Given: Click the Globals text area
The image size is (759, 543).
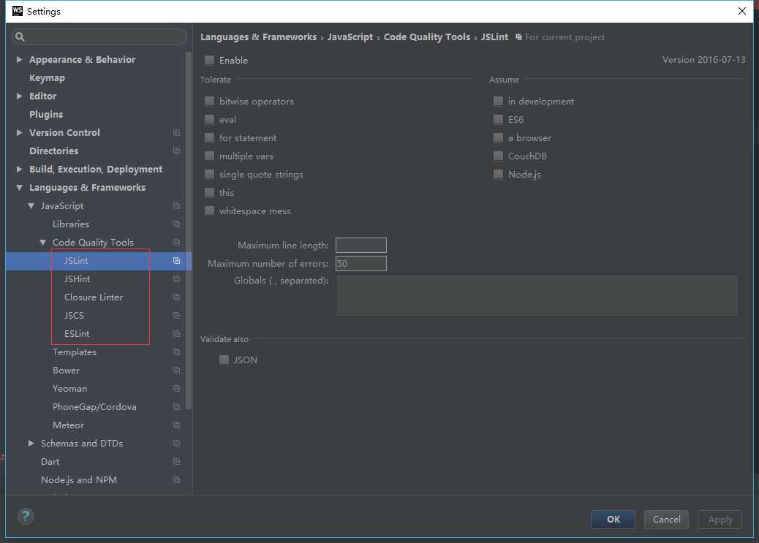Looking at the screenshot, I should [537, 296].
